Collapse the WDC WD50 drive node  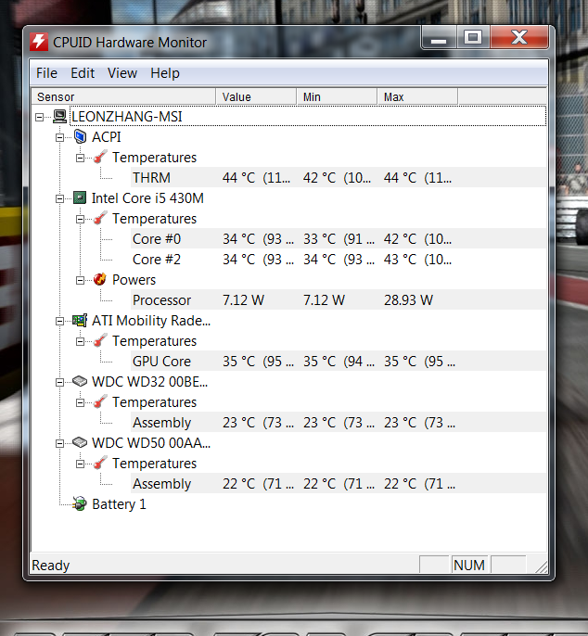[x=59, y=443]
